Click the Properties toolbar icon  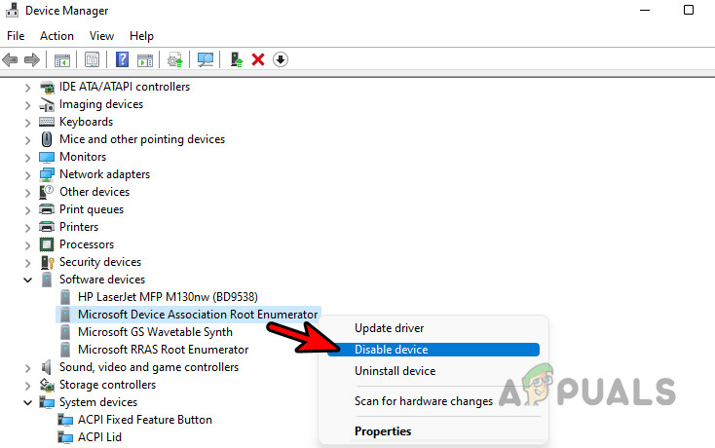click(x=92, y=59)
